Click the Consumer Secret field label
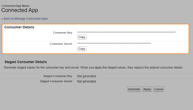Viewport: 193px width, 110px height. [x=61, y=44]
